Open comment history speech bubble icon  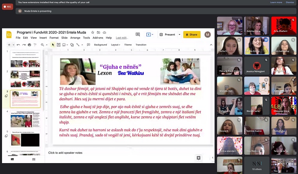tap(138, 34)
